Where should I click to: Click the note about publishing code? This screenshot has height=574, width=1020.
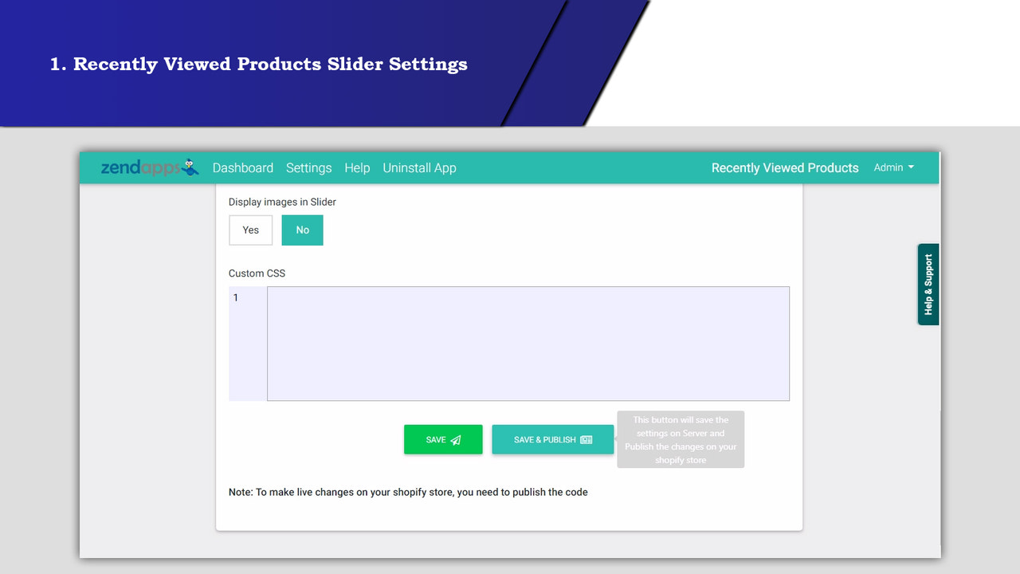407,492
